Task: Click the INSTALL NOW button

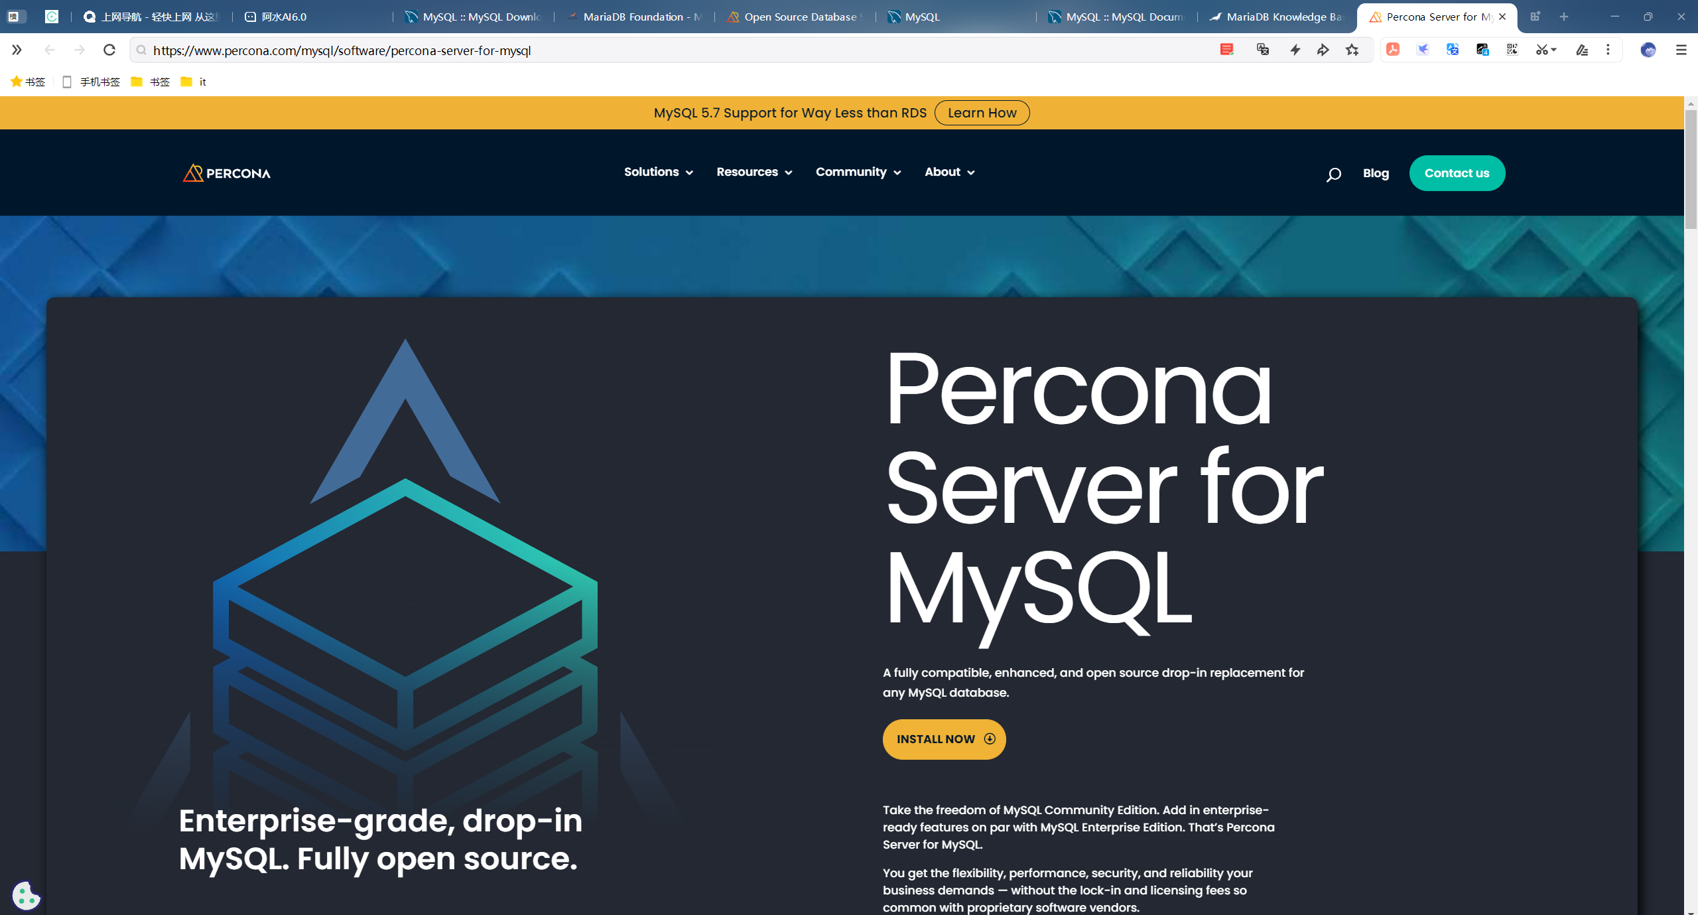Action: pos(944,739)
